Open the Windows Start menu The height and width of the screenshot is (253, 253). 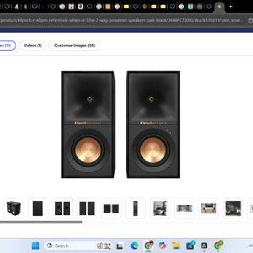[36, 246]
